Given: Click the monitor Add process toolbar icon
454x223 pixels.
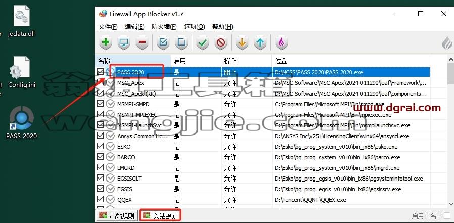Looking at the screenshot, I should [x=124, y=43].
